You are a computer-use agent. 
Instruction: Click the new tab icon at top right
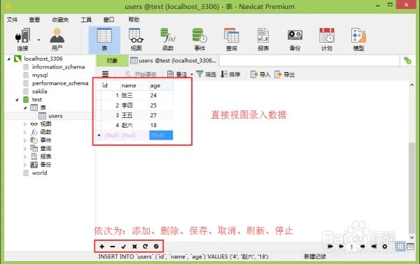(x=407, y=61)
